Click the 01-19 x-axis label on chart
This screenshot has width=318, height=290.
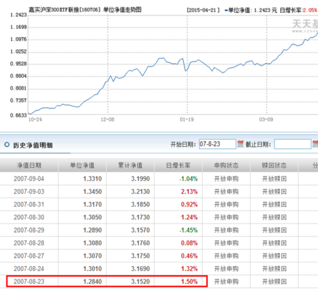click(x=187, y=119)
